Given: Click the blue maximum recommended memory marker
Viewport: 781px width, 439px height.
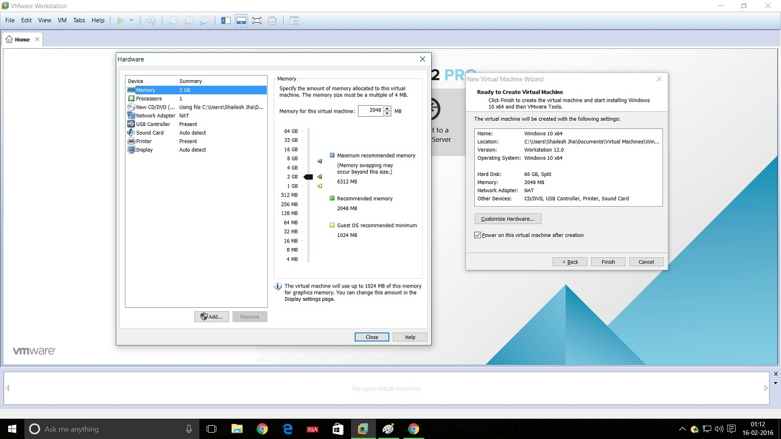Looking at the screenshot, I should (x=320, y=161).
